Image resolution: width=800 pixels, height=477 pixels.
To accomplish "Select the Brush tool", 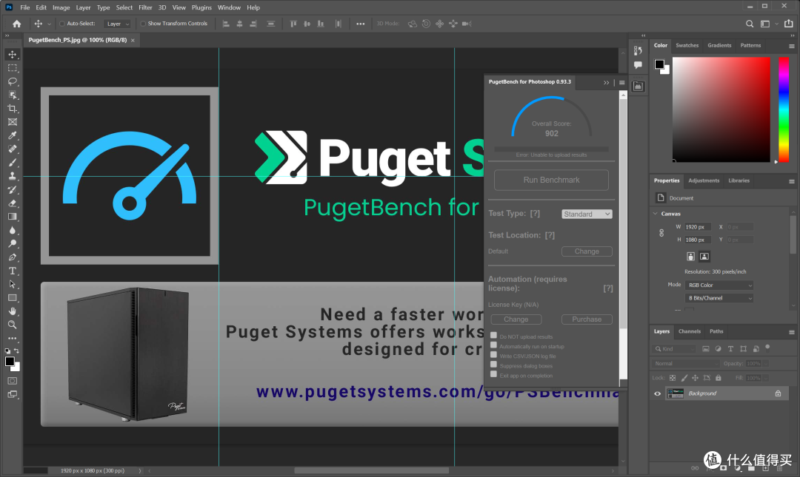I will click(13, 163).
